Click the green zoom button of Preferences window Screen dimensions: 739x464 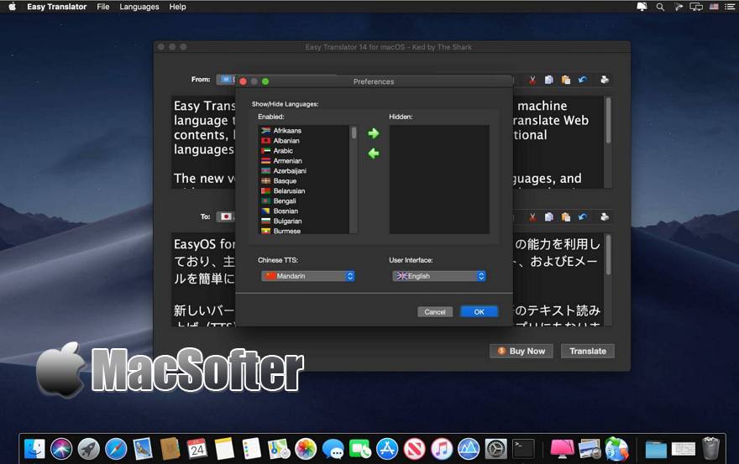click(x=265, y=81)
